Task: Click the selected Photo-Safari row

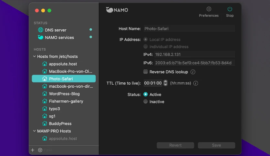Action: [x=64, y=79]
